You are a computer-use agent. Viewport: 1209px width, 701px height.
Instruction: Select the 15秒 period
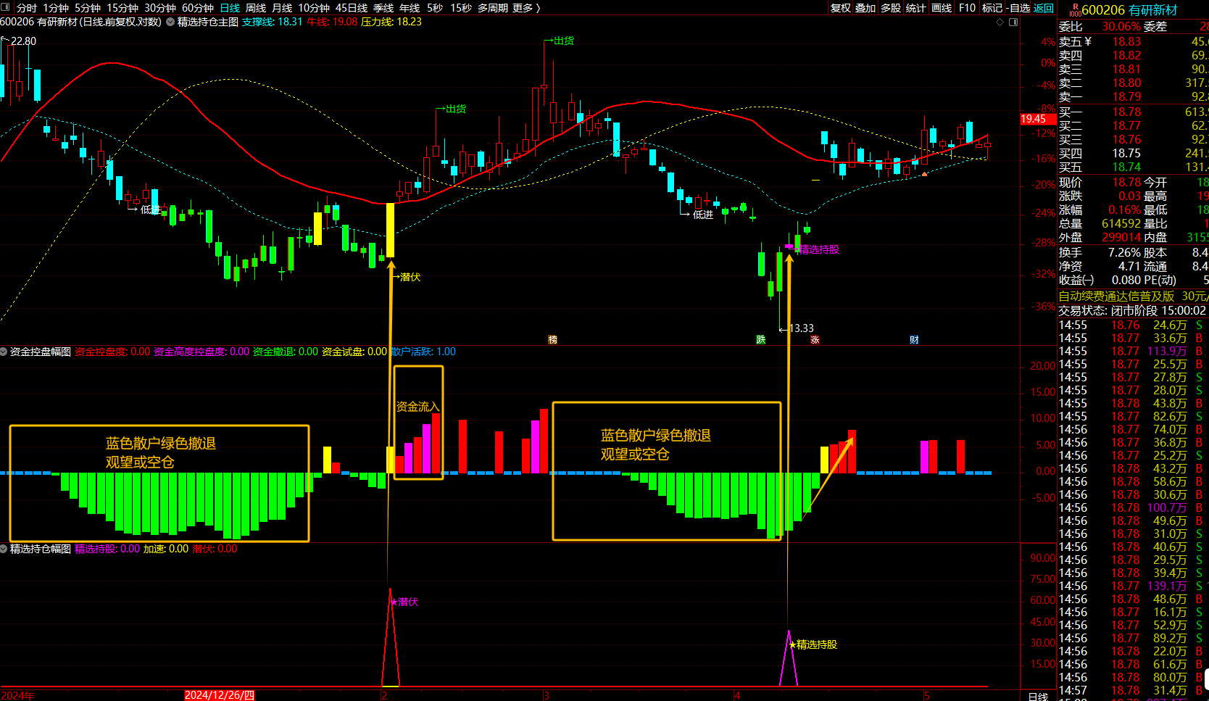[461, 8]
